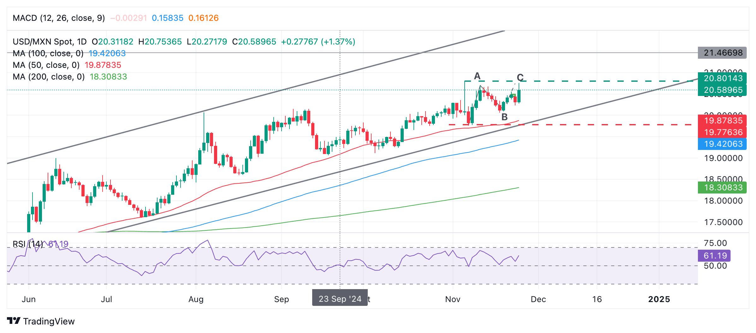Click the red 19.77636 price label

(722, 132)
